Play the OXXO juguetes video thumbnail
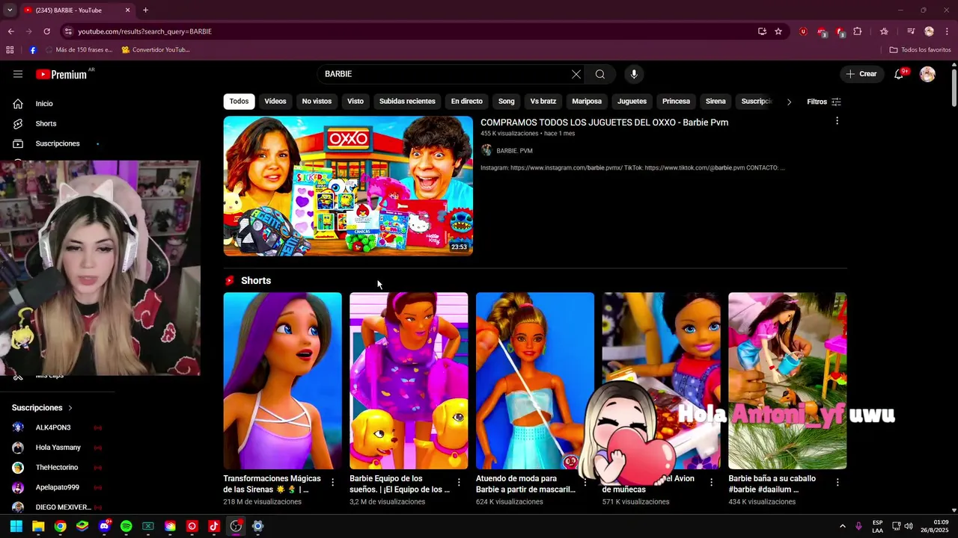958x538 pixels. click(x=348, y=186)
